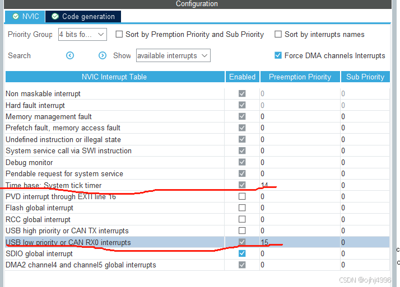This screenshot has width=400, height=287.
Task: Enable Sort by interrupts names checkbox
Action: 278,34
